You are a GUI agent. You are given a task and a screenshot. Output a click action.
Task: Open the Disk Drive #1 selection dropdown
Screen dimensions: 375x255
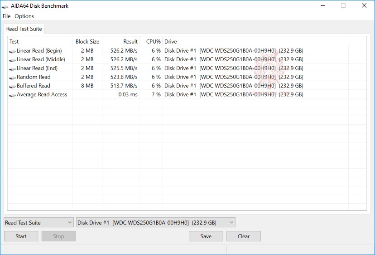coord(156,223)
